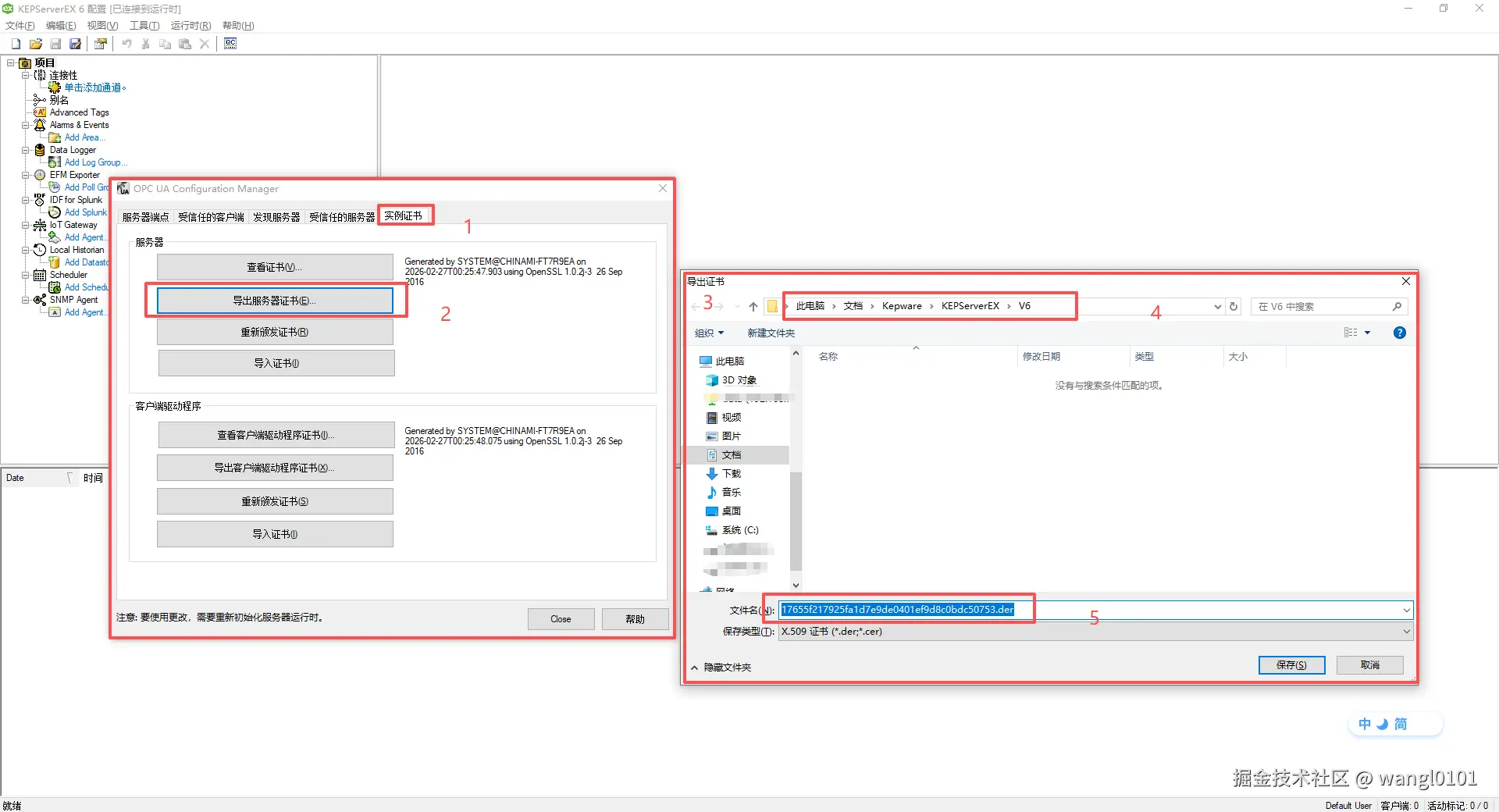Click the 保存(S) button
Image resolution: width=1499 pixels, height=812 pixels.
point(1291,665)
